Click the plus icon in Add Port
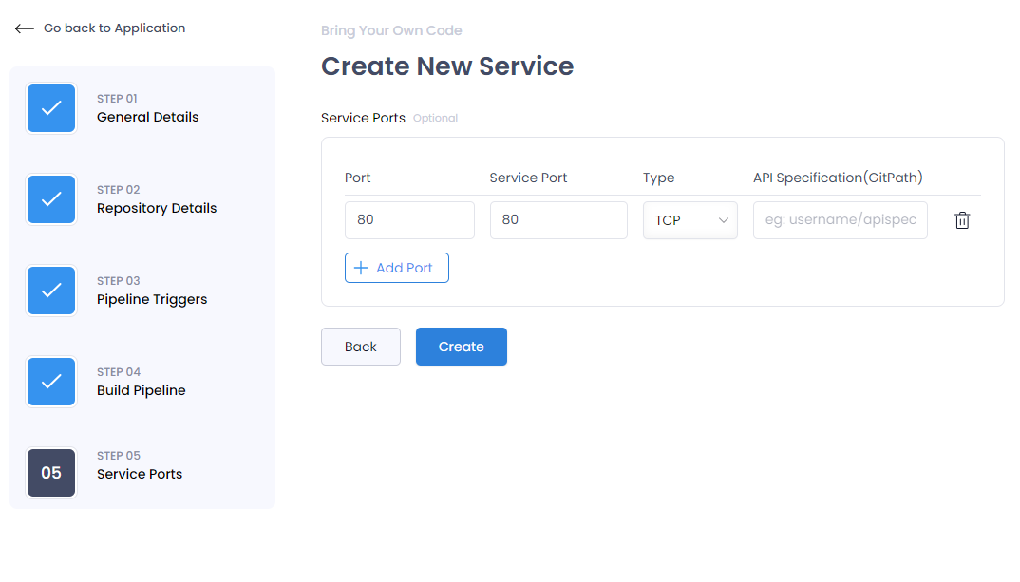Viewport: 1020px width, 582px height. point(361,268)
